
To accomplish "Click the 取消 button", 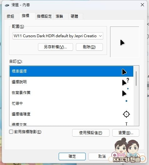I will pyautogui.click(x=102, y=156).
